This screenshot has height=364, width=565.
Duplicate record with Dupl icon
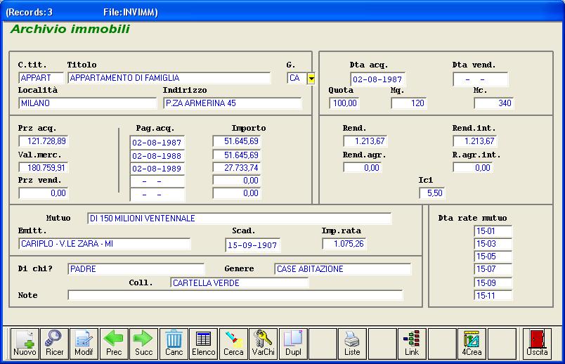[293, 344]
